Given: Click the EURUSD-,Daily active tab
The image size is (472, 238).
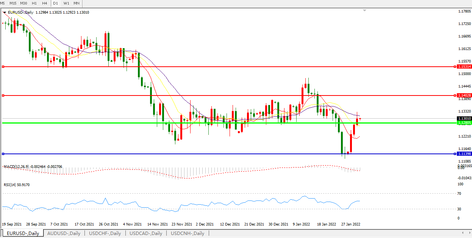Looking at the screenshot, I should click(x=23, y=233).
